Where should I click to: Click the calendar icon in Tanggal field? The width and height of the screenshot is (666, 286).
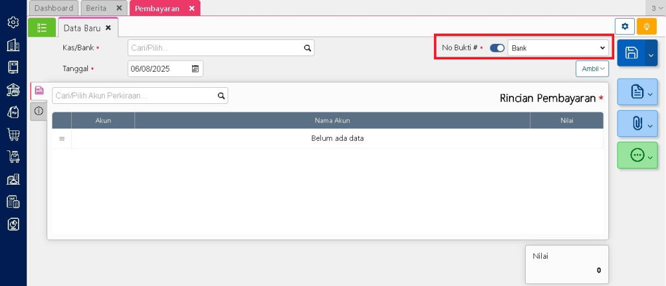pyautogui.click(x=195, y=68)
